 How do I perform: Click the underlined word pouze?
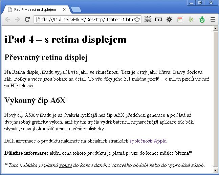[66, 166]
